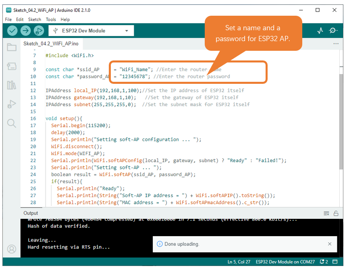Click the boolean result = WiFi.softAP line
347x268 pixels.
tap(123, 175)
